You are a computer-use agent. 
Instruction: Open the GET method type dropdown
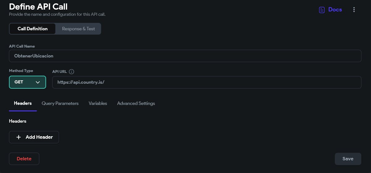tap(27, 82)
